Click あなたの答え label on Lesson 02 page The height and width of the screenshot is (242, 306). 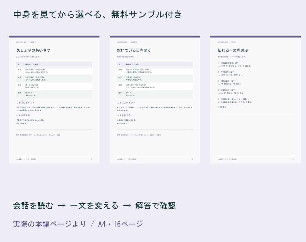click(x=122, y=124)
